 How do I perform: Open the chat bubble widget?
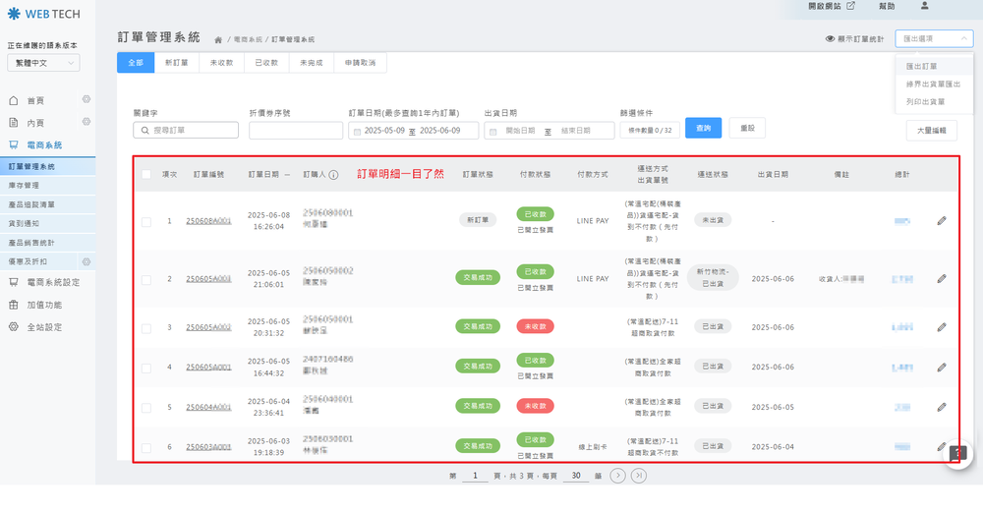(957, 454)
